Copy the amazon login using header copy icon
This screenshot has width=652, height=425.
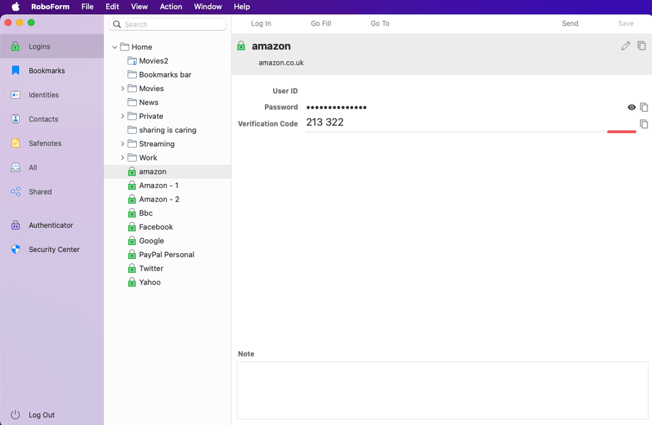tap(642, 45)
